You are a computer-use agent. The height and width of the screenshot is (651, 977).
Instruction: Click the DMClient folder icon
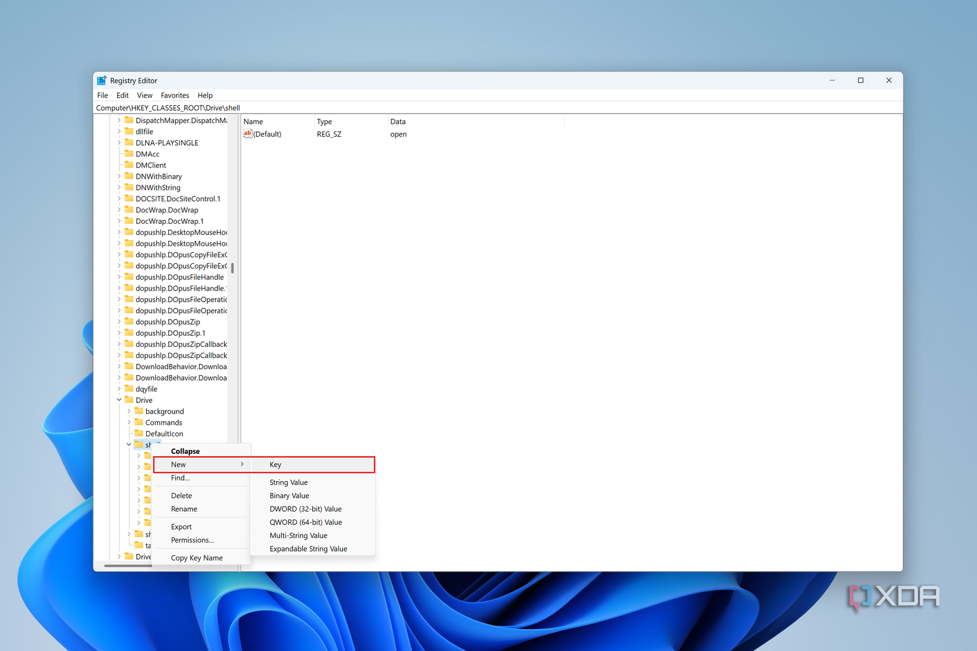point(129,165)
